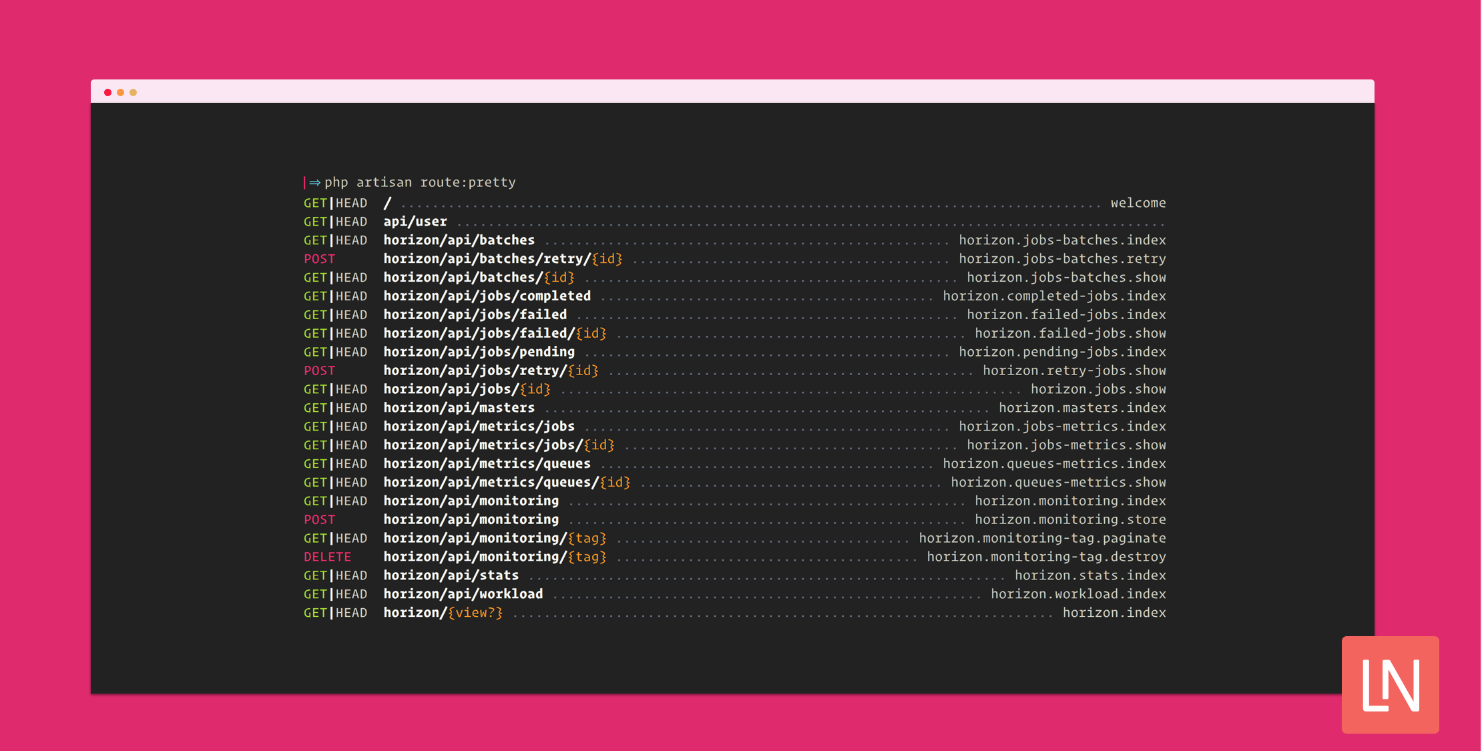Click 'horizon/api/jobs/failed' index path
Screen dimensions: 1482x751
coord(475,314)
